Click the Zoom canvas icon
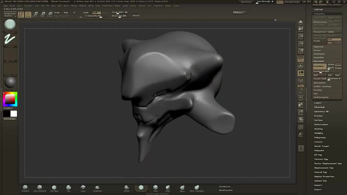 click(x=301, y=37)
